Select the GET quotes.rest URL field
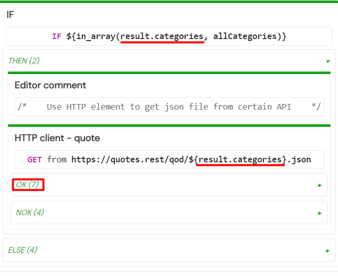Image resolution: width=338 pixels, height=276 pixels. point(169,160)
